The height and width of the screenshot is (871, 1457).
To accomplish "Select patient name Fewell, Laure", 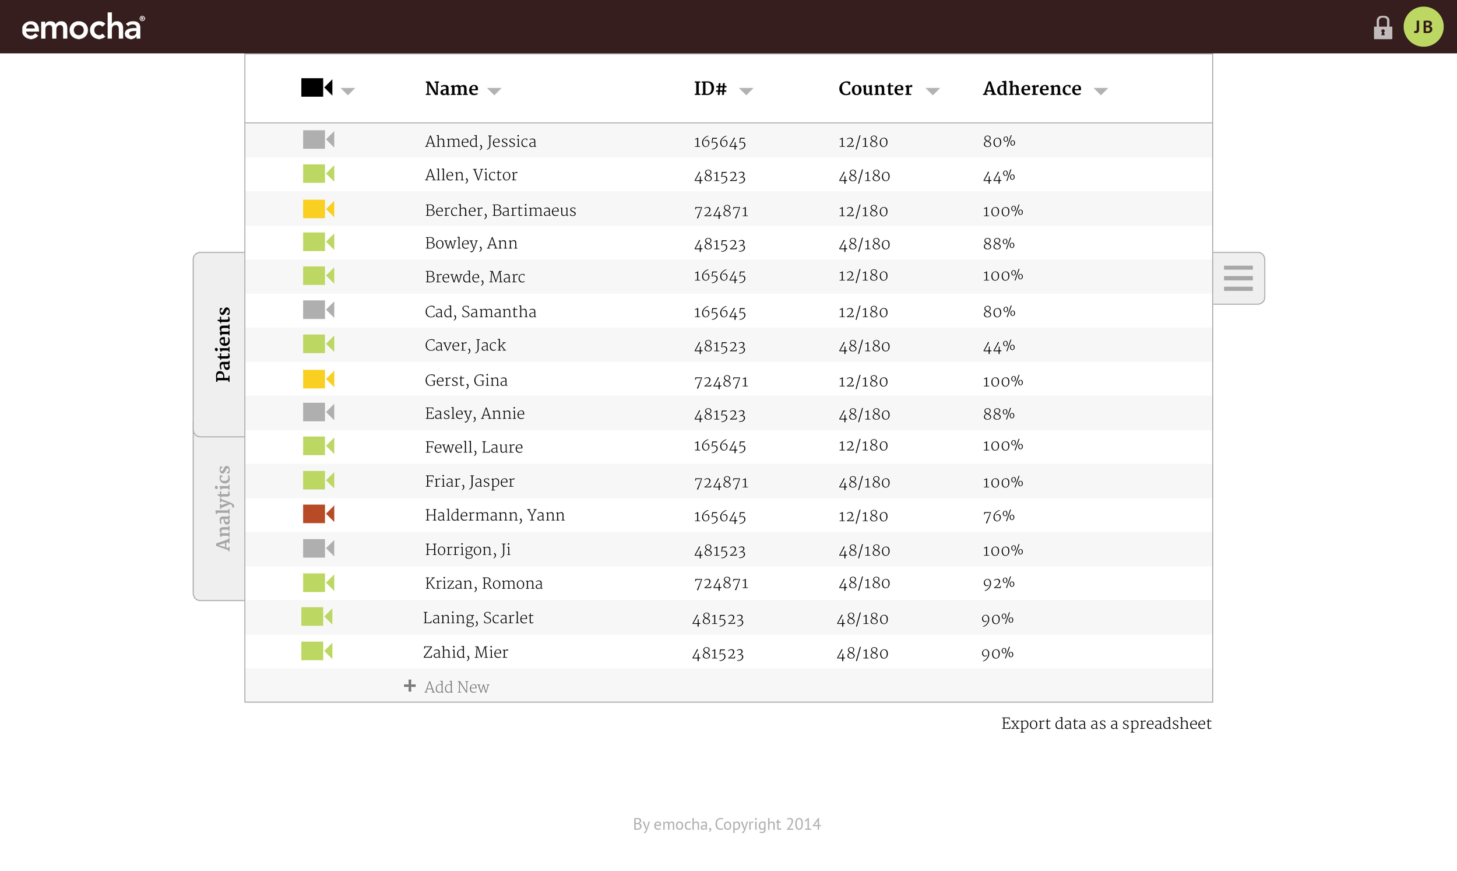I will [x=474, y=447].
